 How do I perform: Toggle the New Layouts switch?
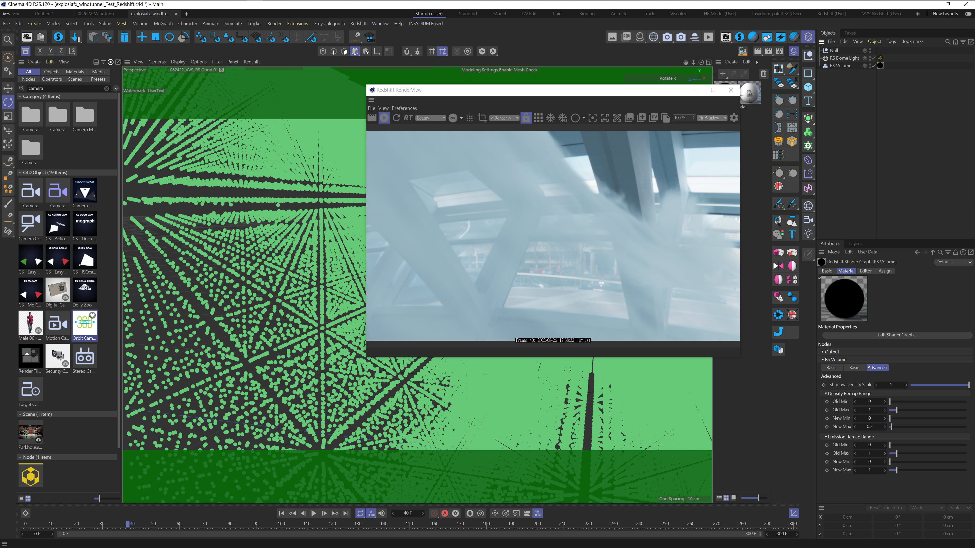[x=968, y=14]
